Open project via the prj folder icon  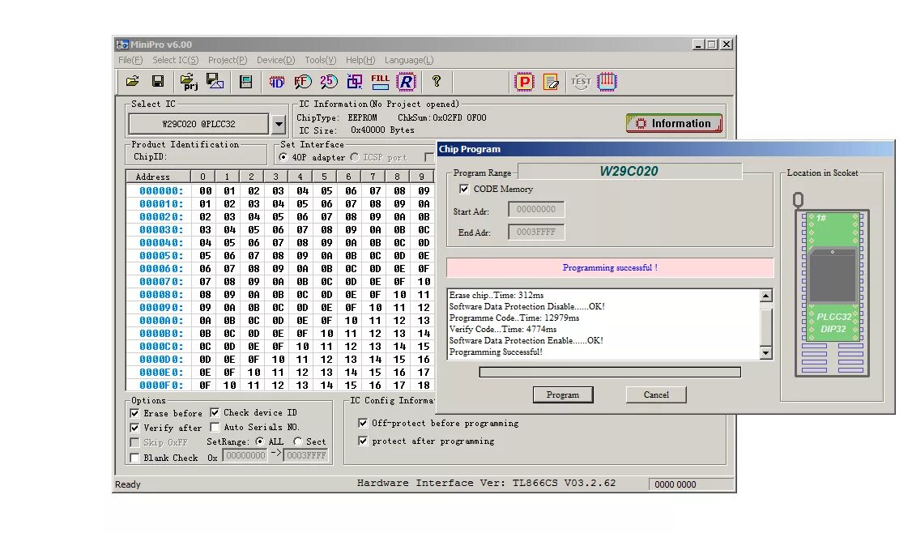click(189, 82)
